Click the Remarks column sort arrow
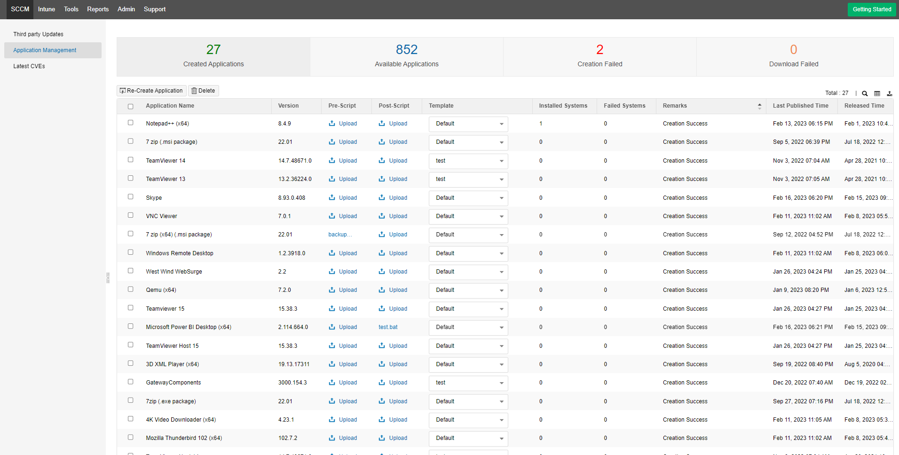The width and height of the screenshot is (899, 455). tap(759, 106)
